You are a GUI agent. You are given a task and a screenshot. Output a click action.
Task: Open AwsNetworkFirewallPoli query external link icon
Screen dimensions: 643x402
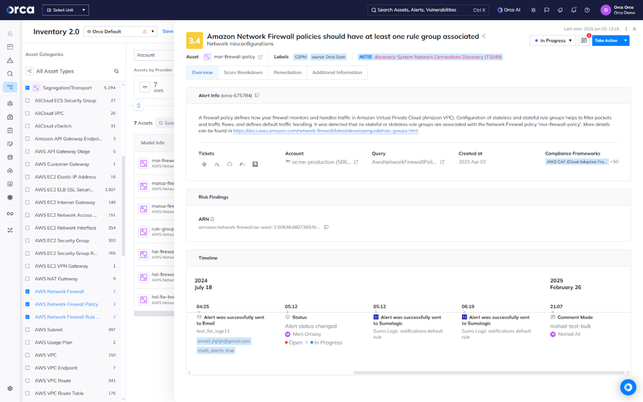click(x=442, y=162)
